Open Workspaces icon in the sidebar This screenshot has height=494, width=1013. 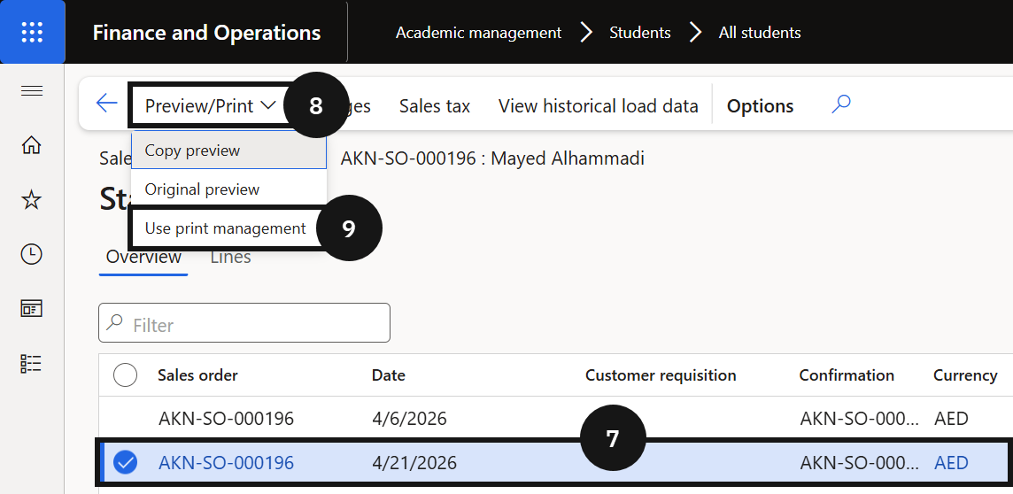coord(32,309)
